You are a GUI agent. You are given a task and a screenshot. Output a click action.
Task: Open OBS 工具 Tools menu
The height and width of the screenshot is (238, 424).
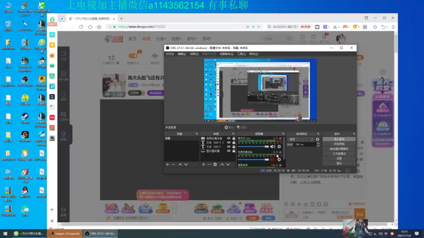point(241,54)
